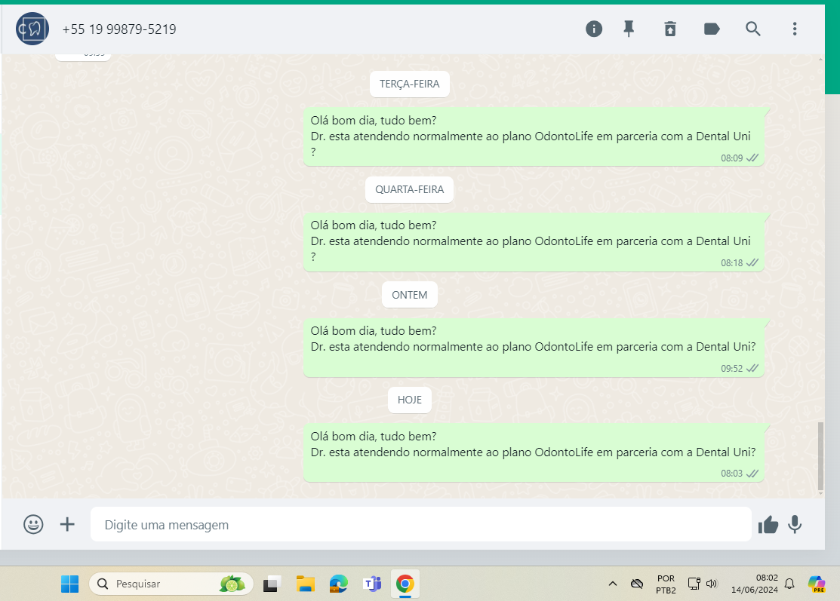Open the clock showing 08:02 14/06/2024

tap(754, 584)
